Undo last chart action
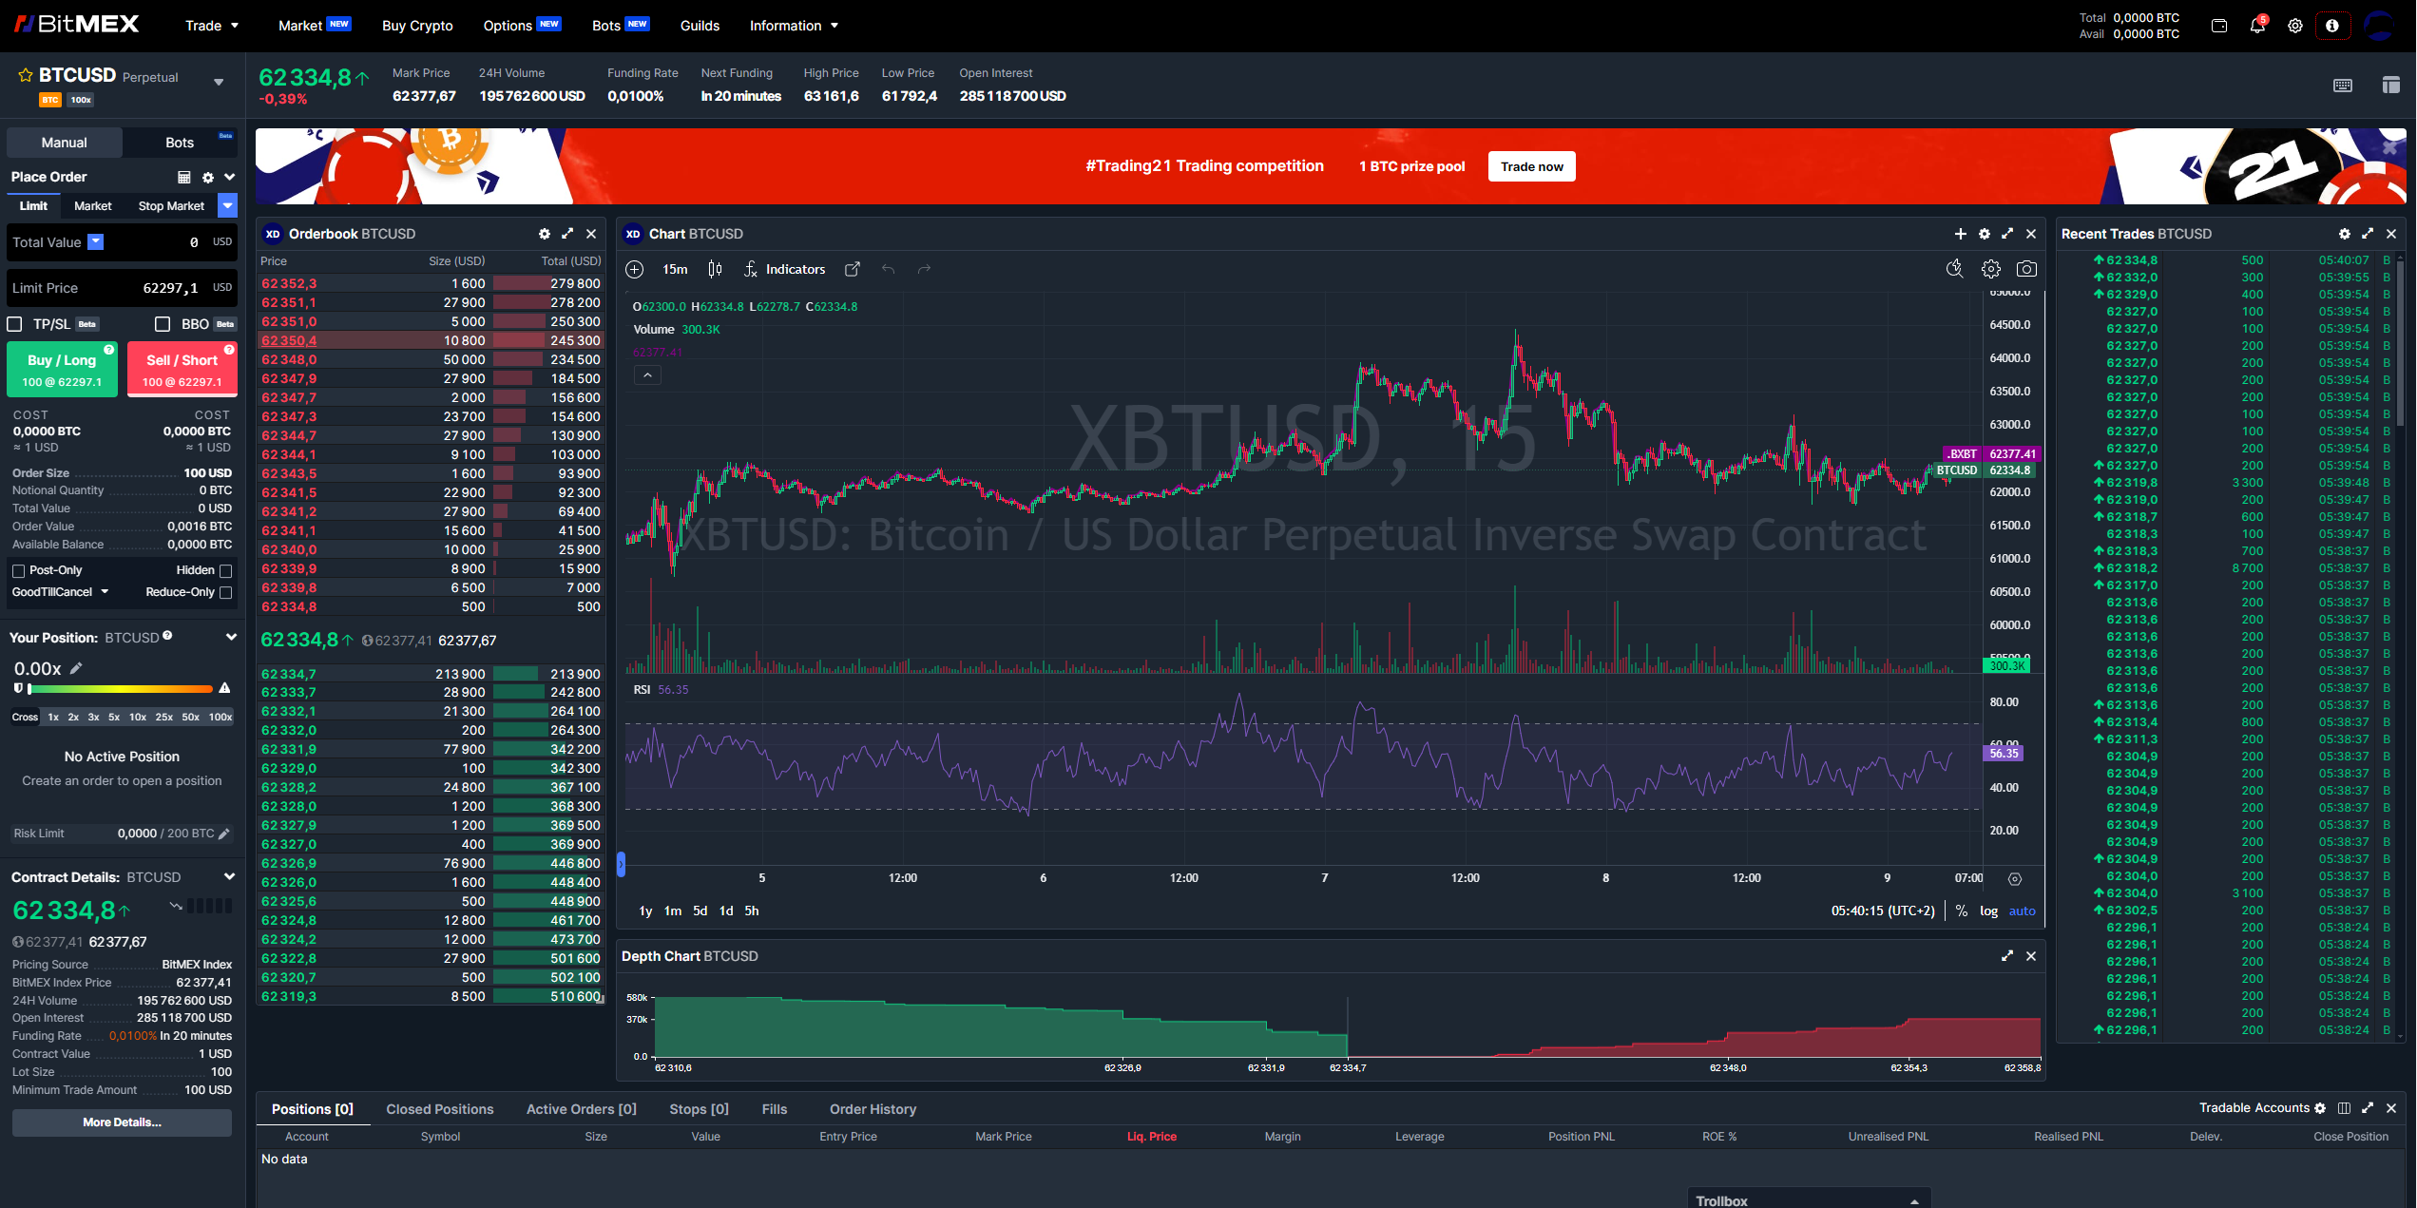Image resolution: width=2417 pixels, height=1208 pixels. 888,269
